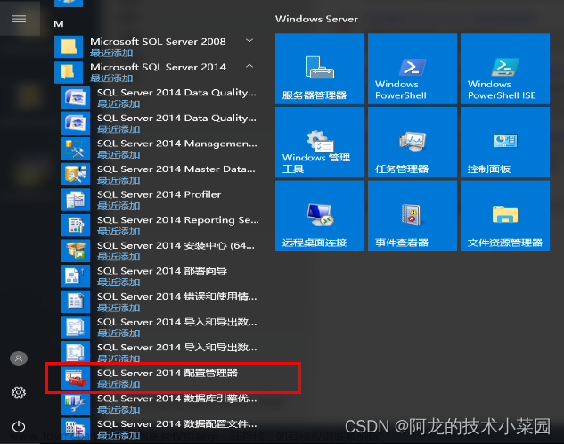The image size is (564, 444).
Task: Open the Windows 管理工具 tile
Action: (320, 143)
